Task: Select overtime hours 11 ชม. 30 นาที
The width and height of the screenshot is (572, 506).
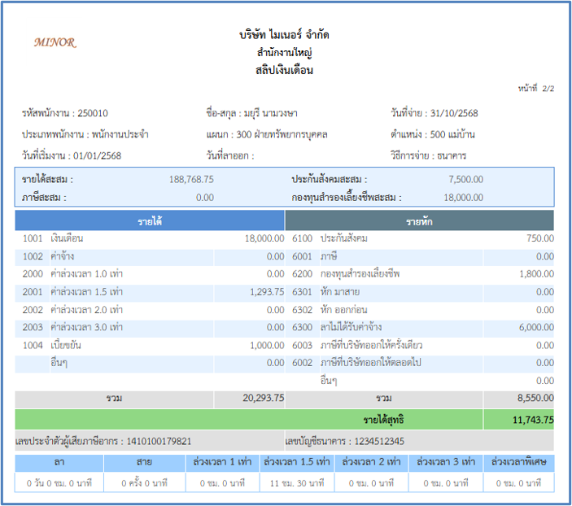Action: point(297,483)
